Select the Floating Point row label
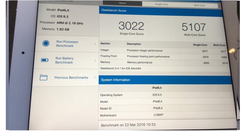 pos(108,56)
